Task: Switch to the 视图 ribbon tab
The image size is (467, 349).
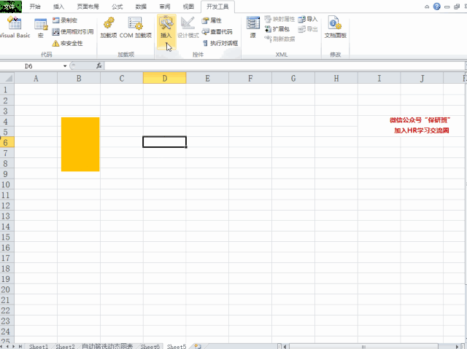Action: [188, 7]
